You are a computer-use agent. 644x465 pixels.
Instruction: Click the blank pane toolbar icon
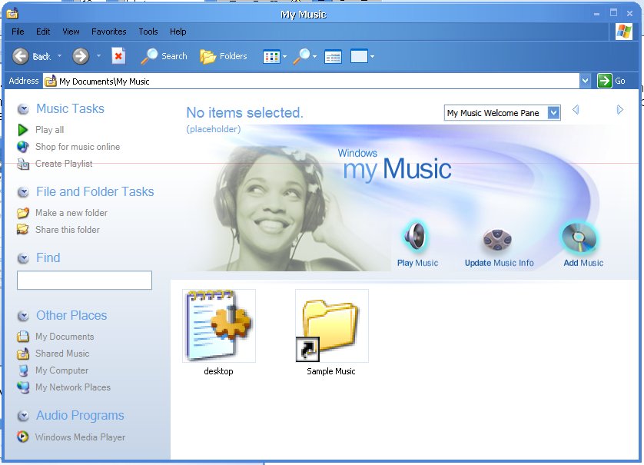[x=359, y=56]
